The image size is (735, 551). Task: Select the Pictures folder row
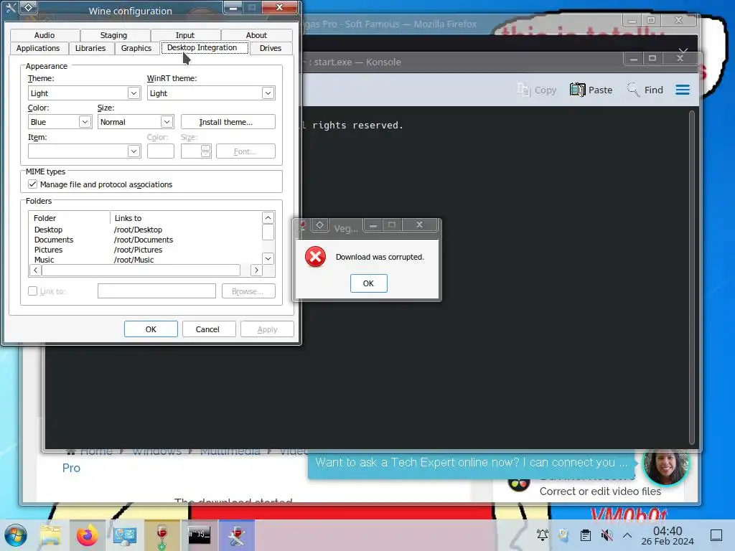click(48, 250)
